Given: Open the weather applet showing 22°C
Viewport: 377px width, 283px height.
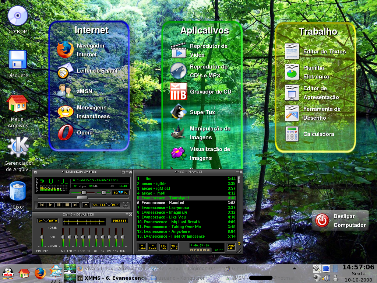Looking at the screenshot, I should (x=56, y=274).
